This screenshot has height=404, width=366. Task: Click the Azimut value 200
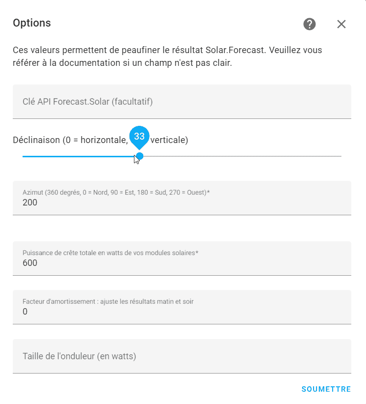[x=30, y=202]
